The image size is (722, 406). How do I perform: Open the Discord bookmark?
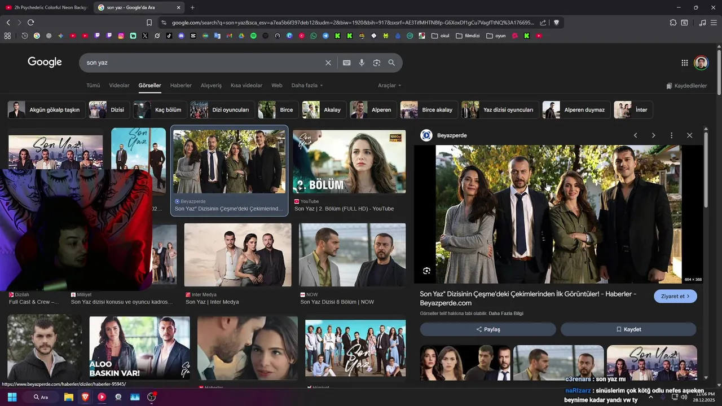(x=181, y=36)
